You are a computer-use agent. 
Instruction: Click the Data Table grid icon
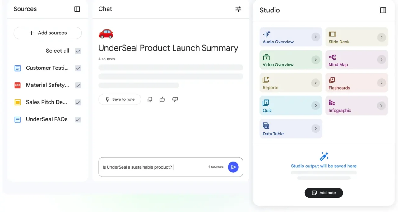pos(266,126)
